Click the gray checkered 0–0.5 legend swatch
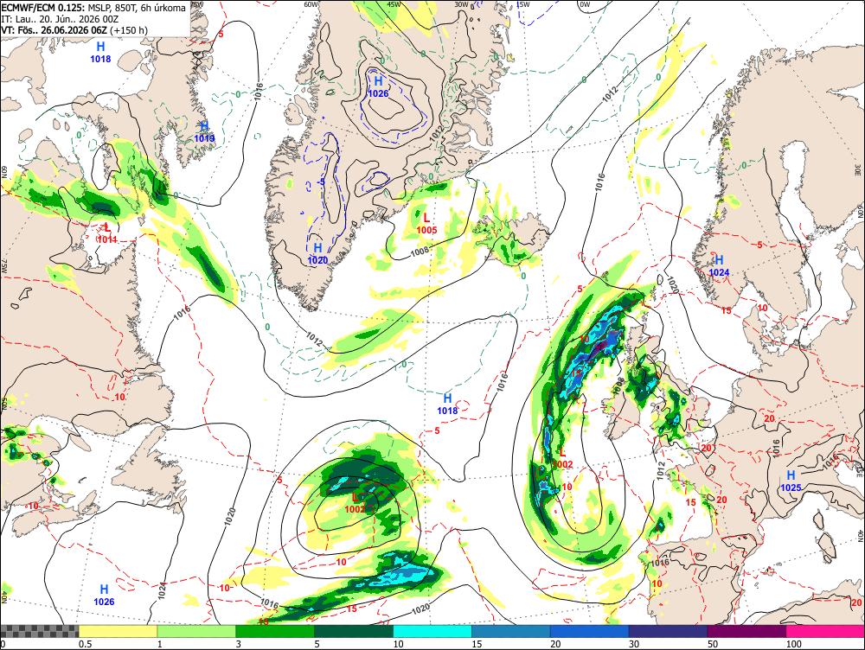This screenshot has width=865, height=650. (x=39, y=631)
